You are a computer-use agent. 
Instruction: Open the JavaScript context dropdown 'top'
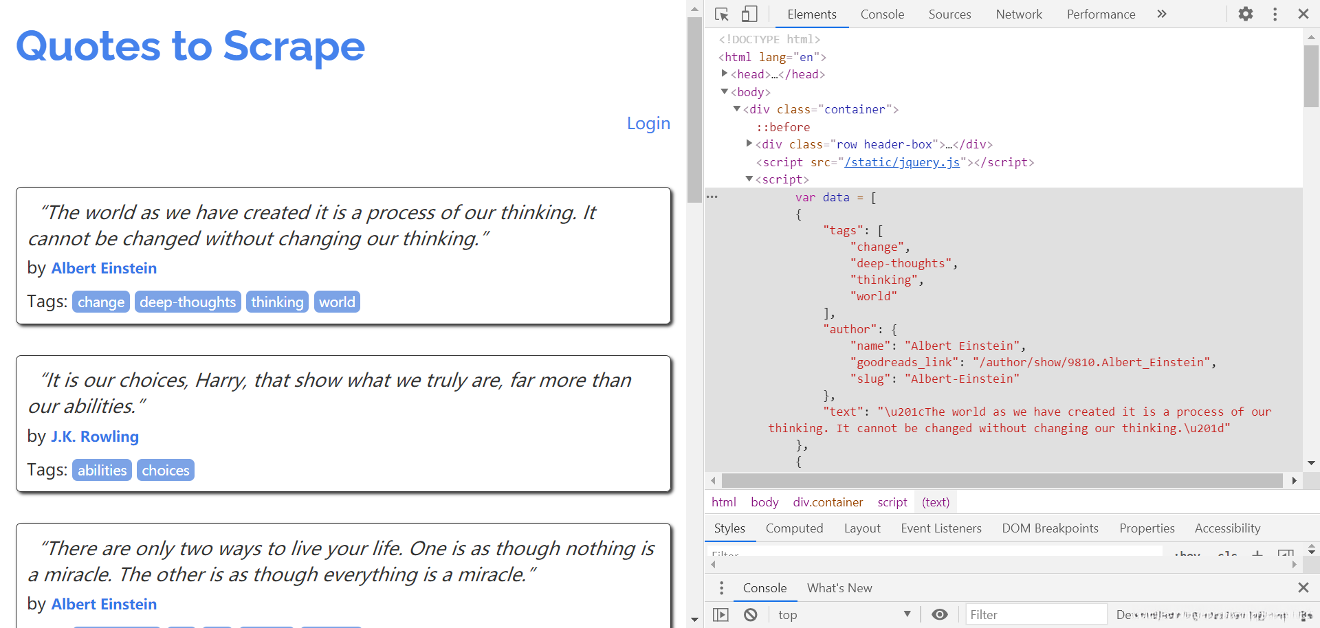pos(844,615)
